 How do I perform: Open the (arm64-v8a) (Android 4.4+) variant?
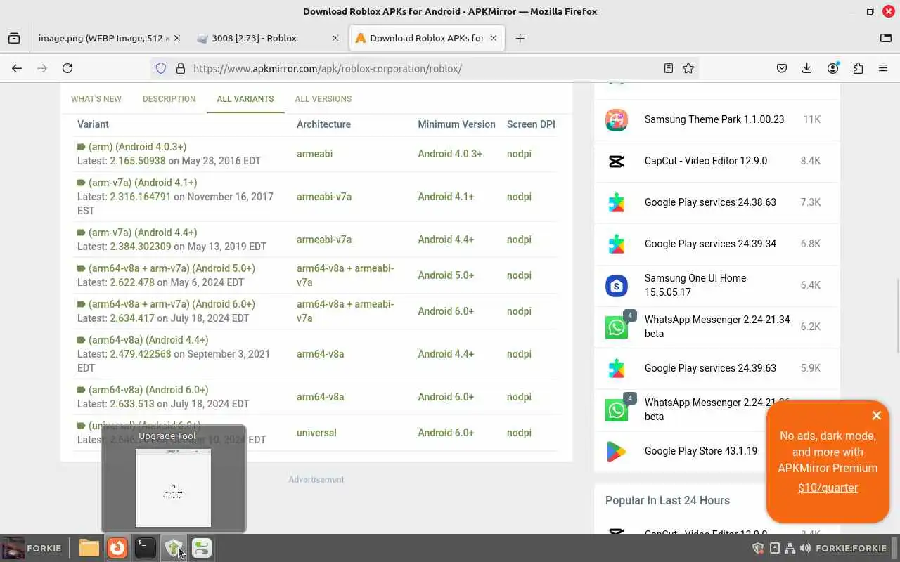click(148, 340)
